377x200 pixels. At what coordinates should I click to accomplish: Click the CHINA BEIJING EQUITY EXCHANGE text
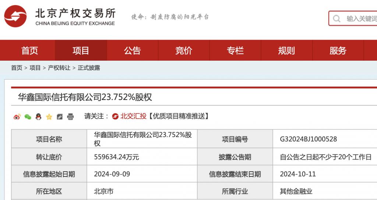[75, 23]
